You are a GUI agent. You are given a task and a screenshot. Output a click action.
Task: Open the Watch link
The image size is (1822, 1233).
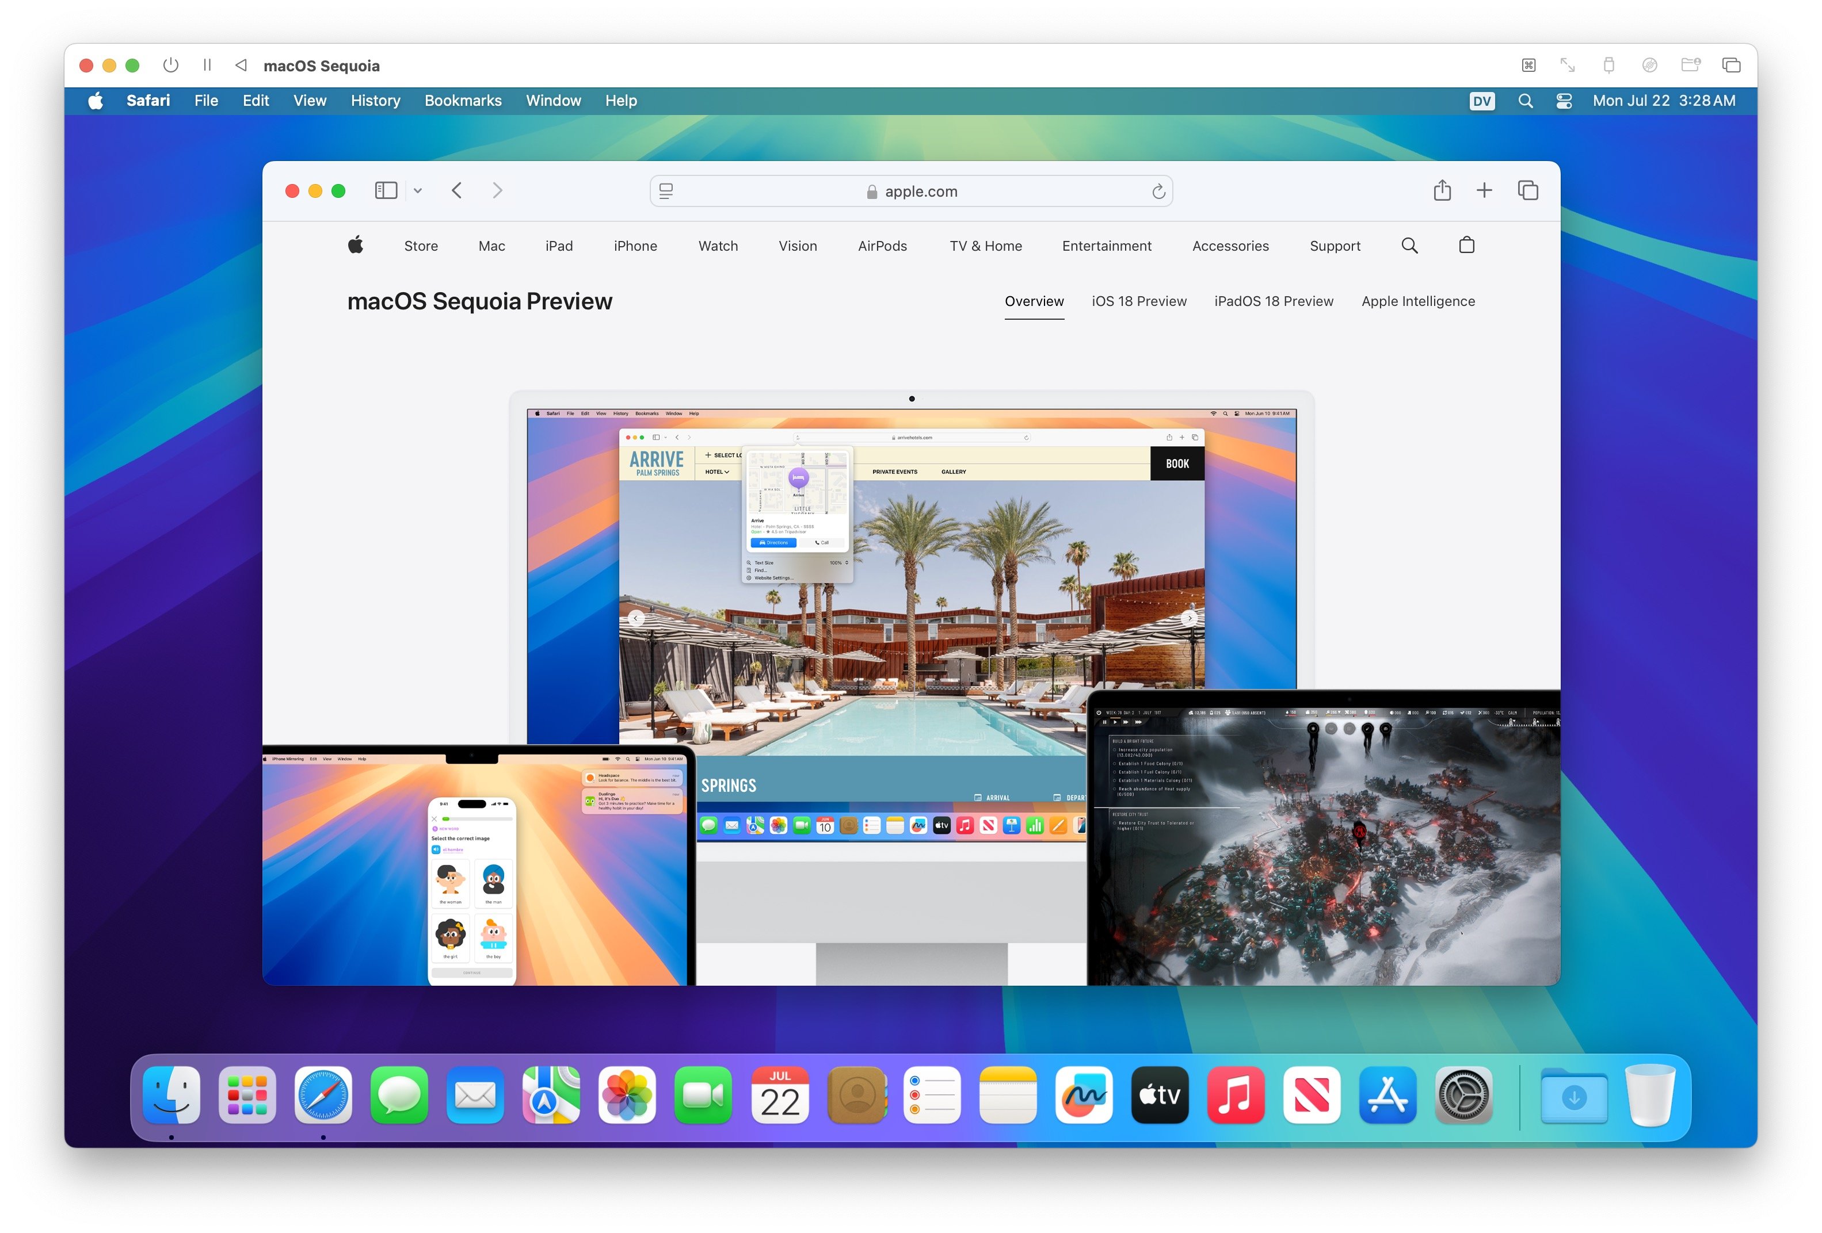(718, 246)
